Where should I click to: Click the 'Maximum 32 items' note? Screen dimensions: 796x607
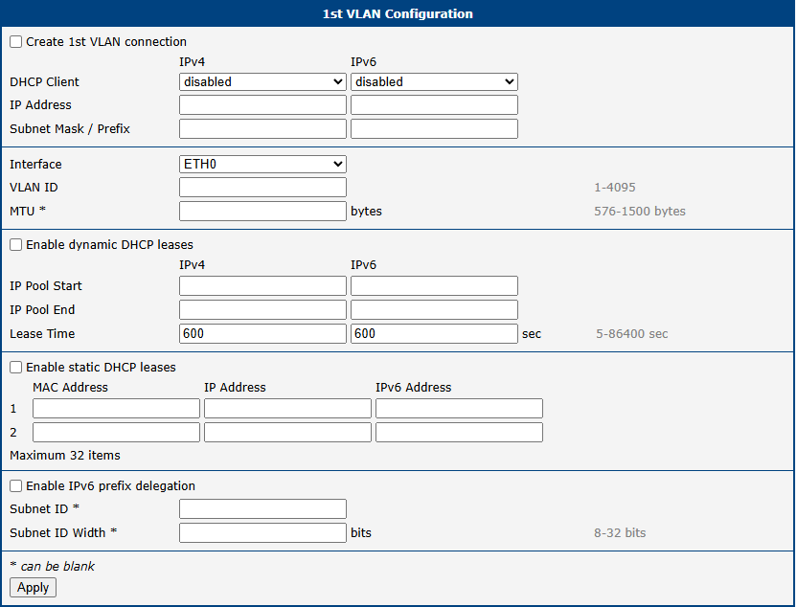point(65,456)
